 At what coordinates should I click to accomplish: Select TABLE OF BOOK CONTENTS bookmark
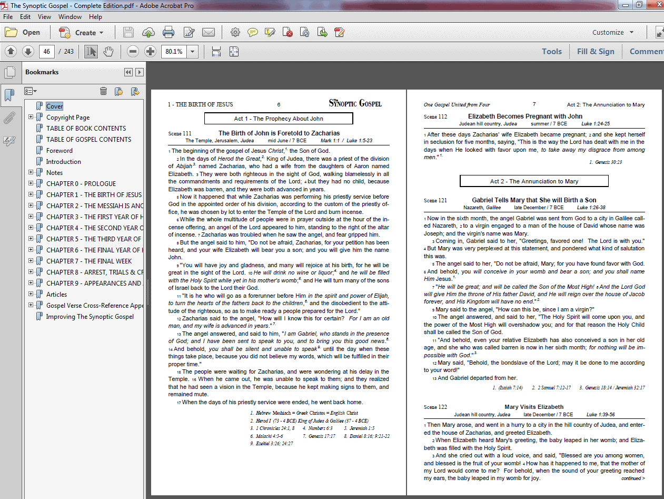86,129
